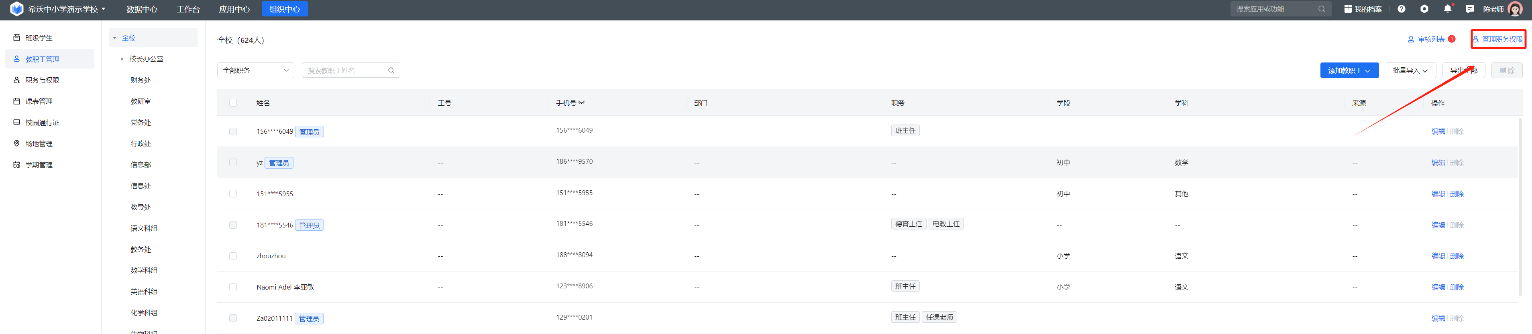Open 审核列表 link
Image resolution: width=1532 pixels, height=334 pixels.
point(1431,39)
